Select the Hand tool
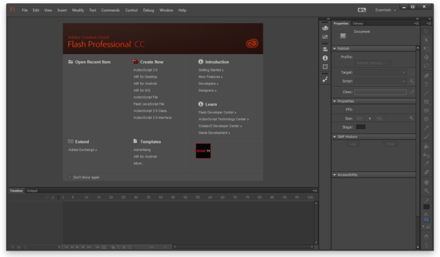 pos(426,182)
